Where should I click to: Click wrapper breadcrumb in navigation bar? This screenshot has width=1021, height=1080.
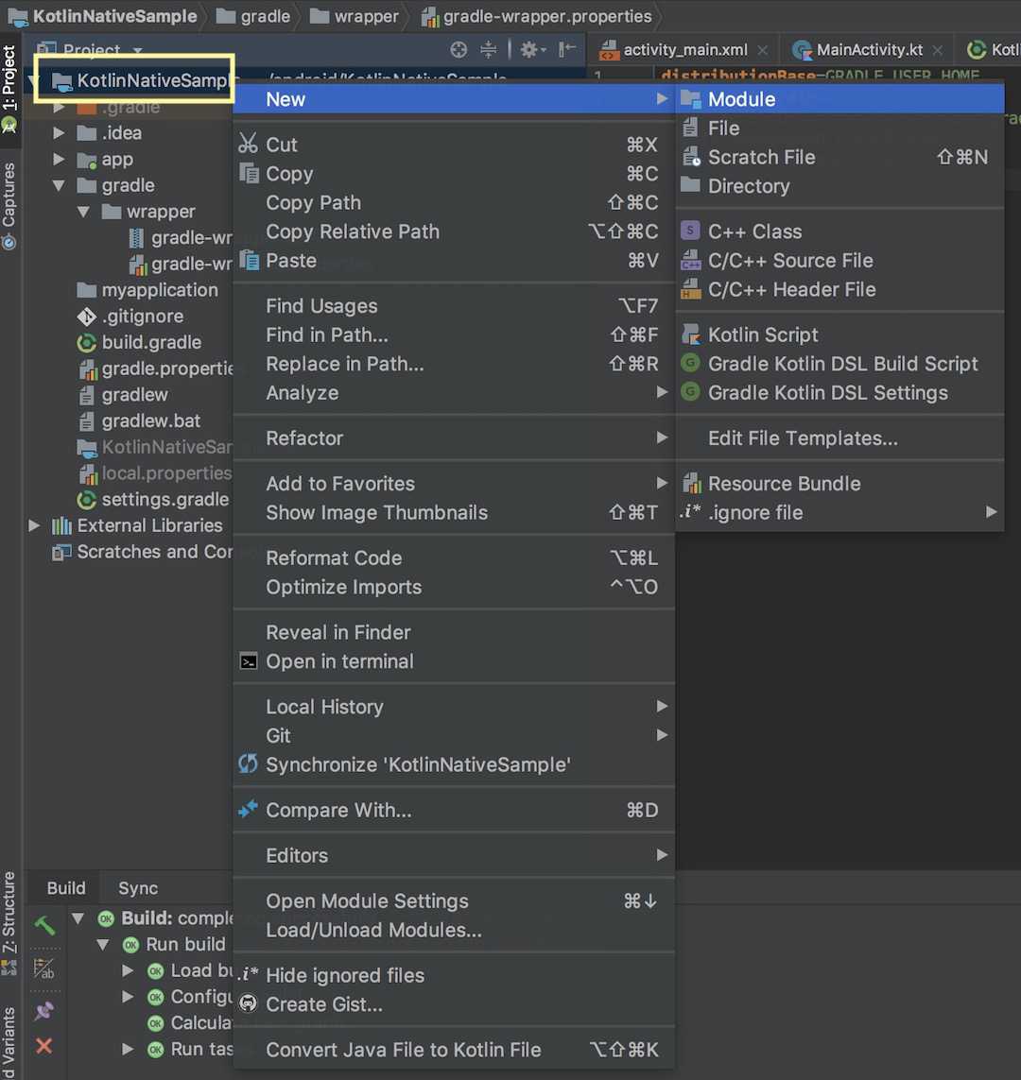click(355, 16)
